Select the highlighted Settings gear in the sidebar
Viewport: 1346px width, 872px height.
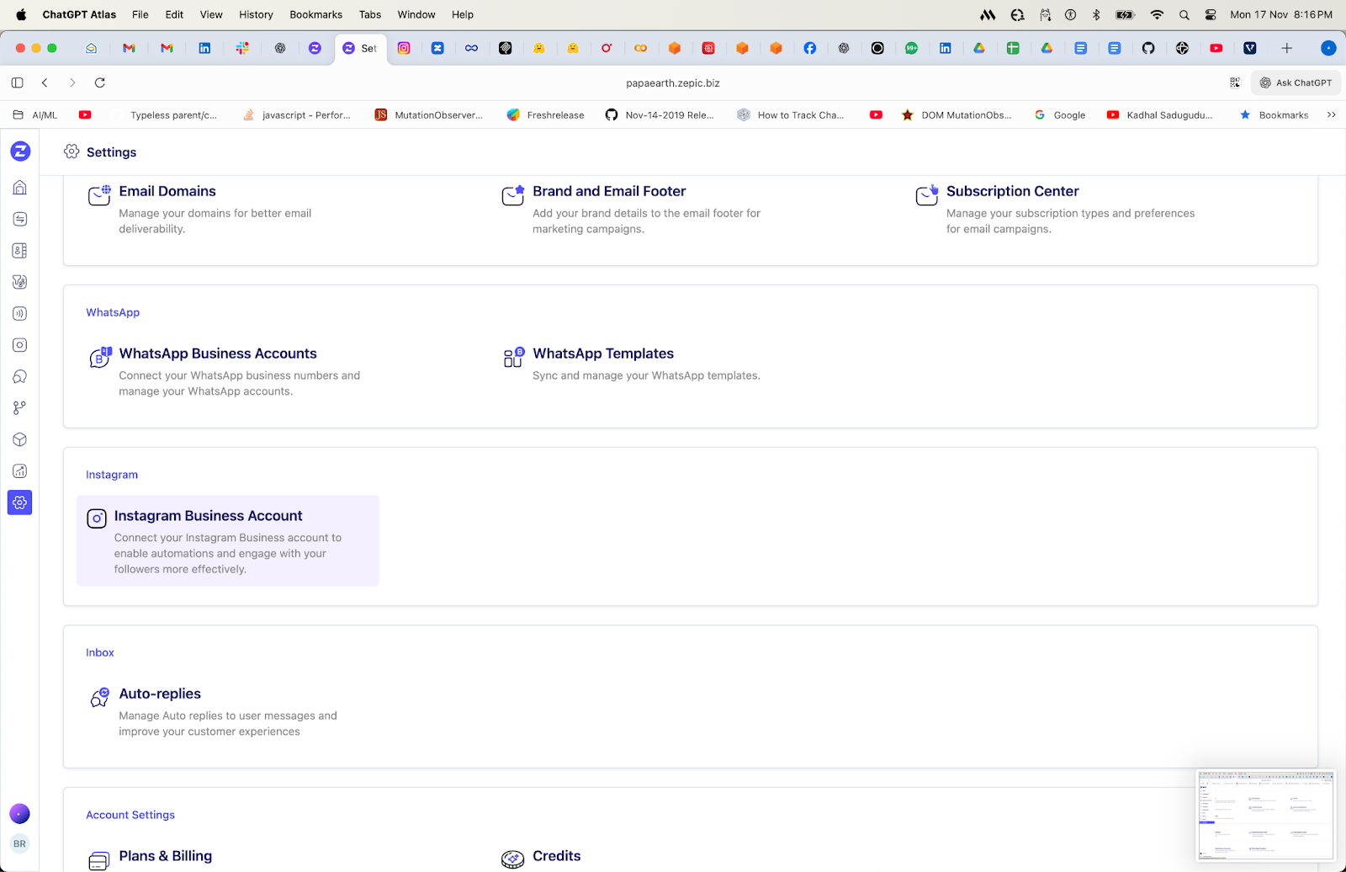click(20, 502)
